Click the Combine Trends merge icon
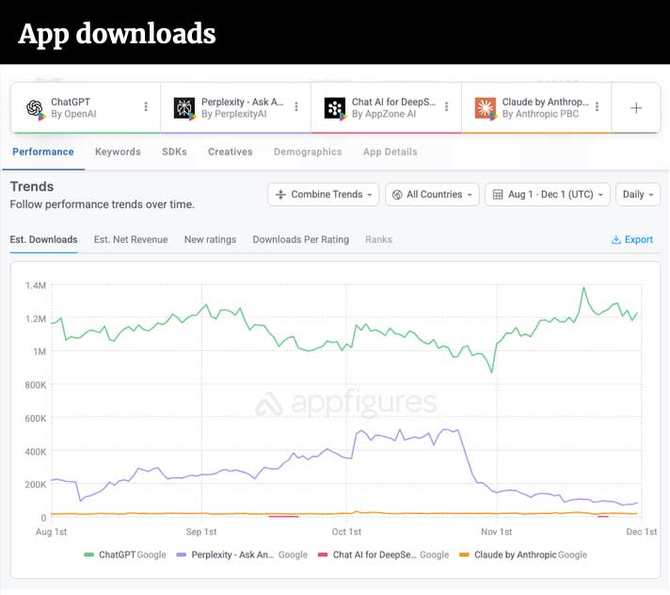The width and height of the screenshot is (670, 595). click(280, 195)
